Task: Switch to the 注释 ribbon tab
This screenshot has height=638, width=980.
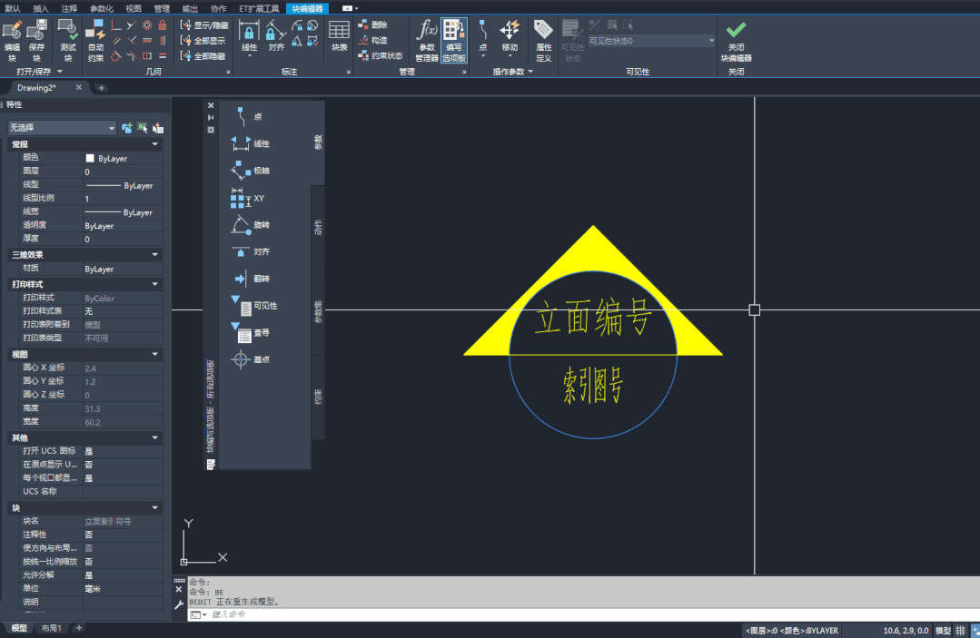Action: pos(69,8)
